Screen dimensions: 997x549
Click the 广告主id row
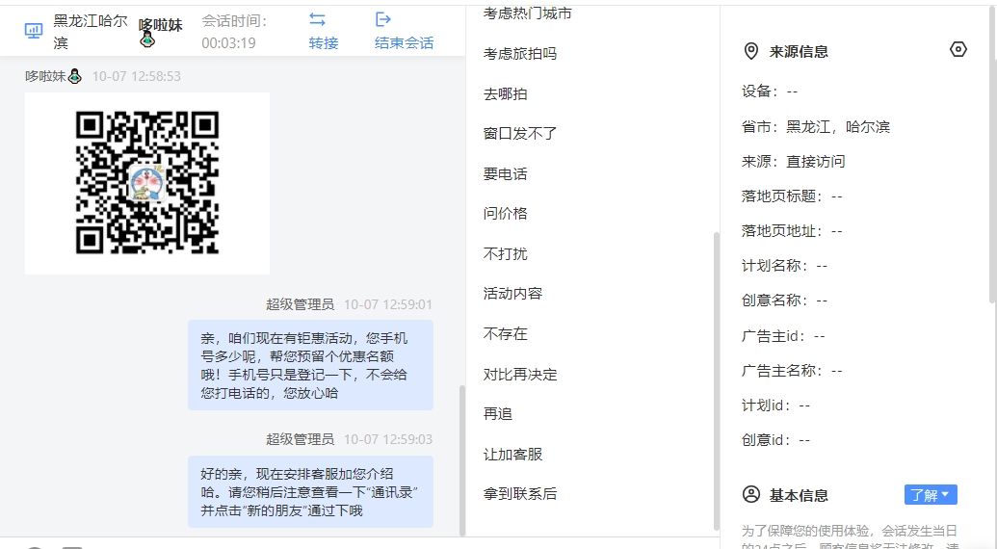point(783,335)
